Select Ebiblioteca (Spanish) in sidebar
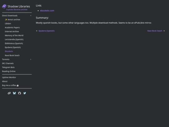This screenshot has width=169, height=127. pos(14,43)
